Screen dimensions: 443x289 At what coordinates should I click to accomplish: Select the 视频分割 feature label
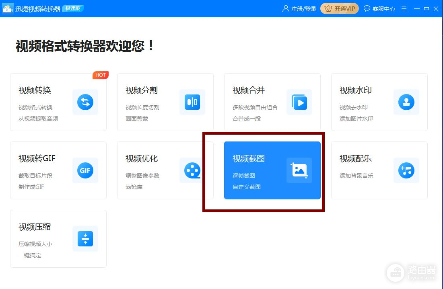click(142, 90)
